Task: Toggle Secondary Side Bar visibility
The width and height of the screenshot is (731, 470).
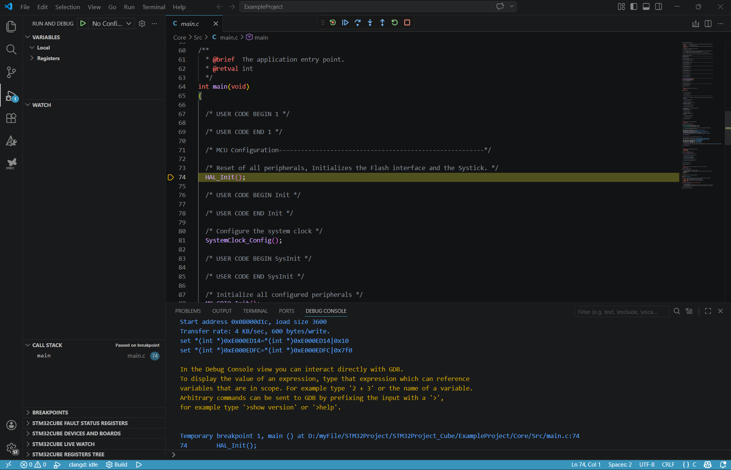Action: click(x=659, y=6)
